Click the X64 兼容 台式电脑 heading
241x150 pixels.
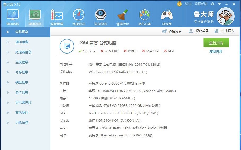coord(98,43)
